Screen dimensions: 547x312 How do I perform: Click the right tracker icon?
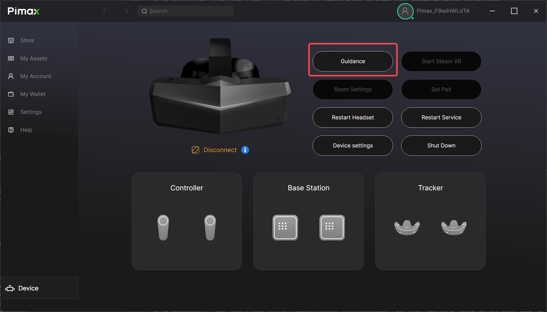(x=454, y=227)
